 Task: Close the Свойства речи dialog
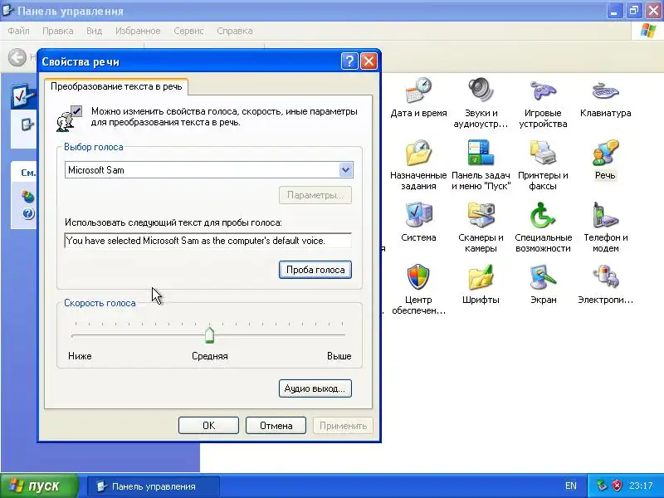(x=369, y=61)
